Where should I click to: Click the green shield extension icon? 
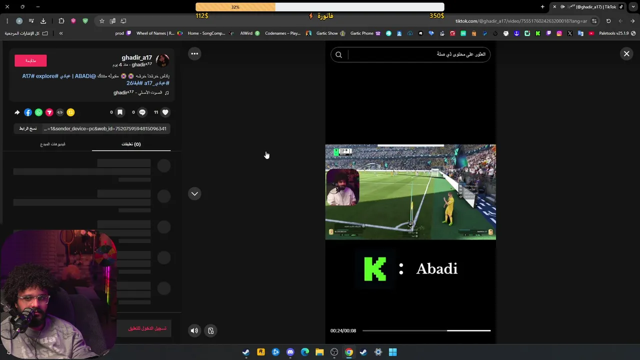(85, 21)
